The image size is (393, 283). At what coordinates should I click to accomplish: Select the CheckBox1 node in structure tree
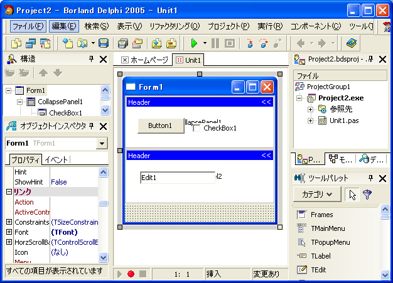click(x=65, y=113)
